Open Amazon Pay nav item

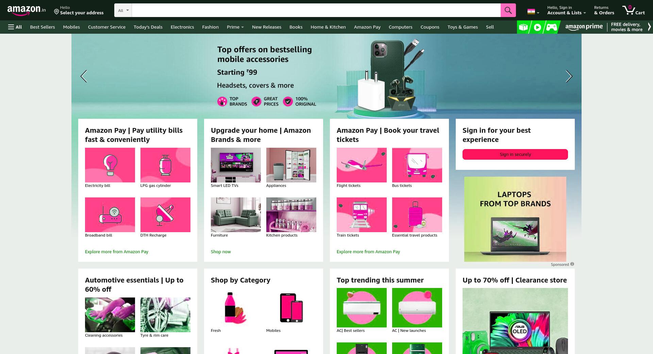pyautogui.click(x=367, y=27)
